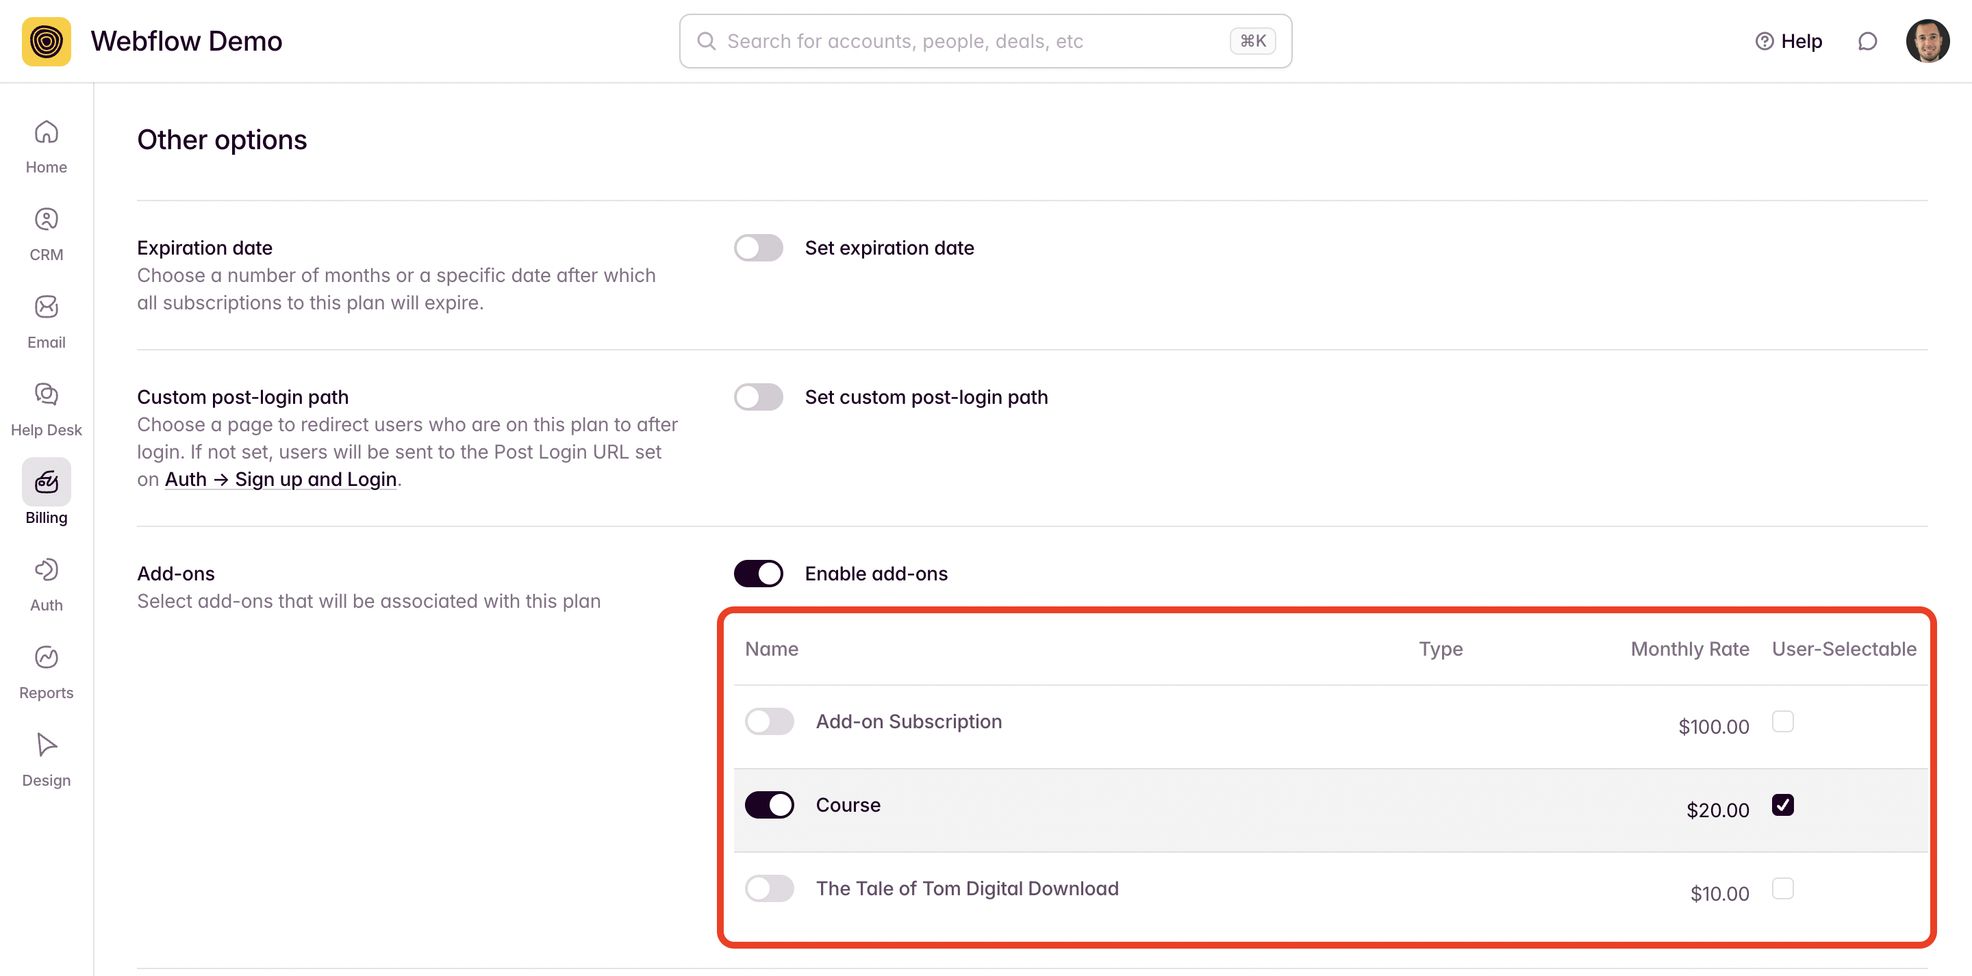Open the chat messages bubble icon

click(1867, 41)
